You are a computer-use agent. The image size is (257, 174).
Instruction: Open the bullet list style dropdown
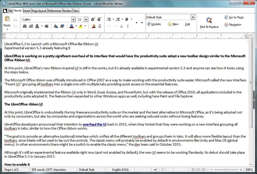tap(113, 19)
